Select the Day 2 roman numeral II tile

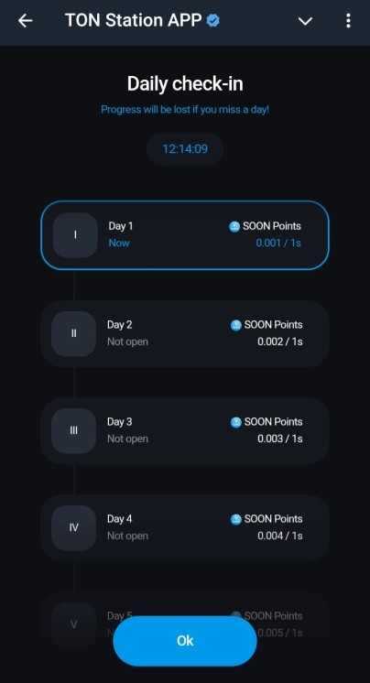click(x=73, y=333)
